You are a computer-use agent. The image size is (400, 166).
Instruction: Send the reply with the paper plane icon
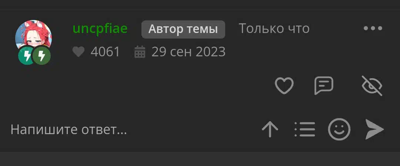click(x=374, y=129)
